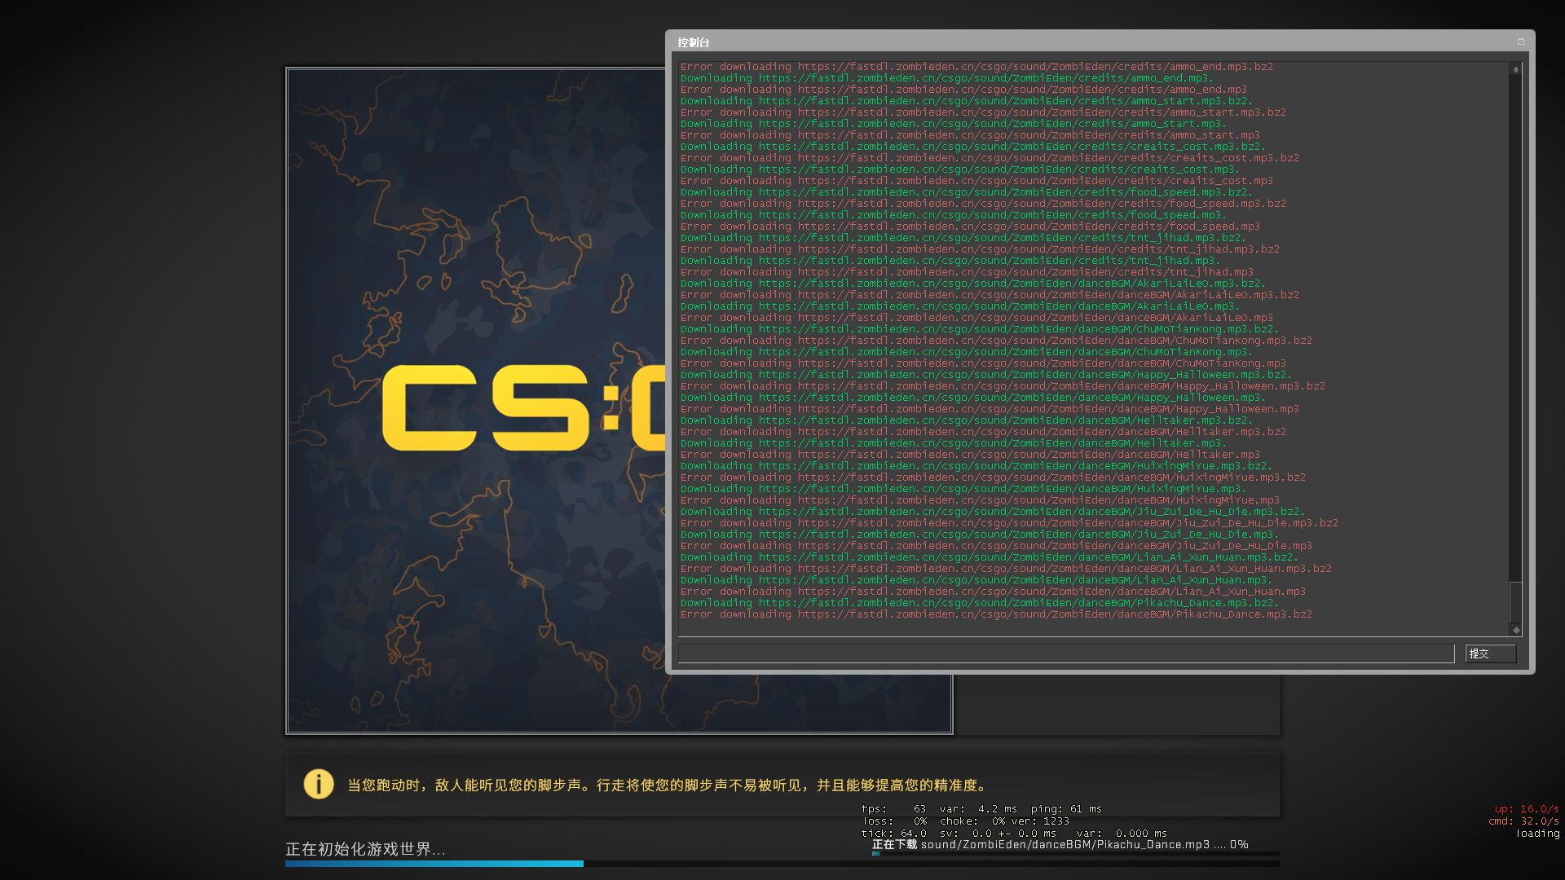Screen dimensions: 1565x880
Task: Click the Downloading line for Lian_Ai_Xun_Huan.mp3.bz2
Action: 990,557
